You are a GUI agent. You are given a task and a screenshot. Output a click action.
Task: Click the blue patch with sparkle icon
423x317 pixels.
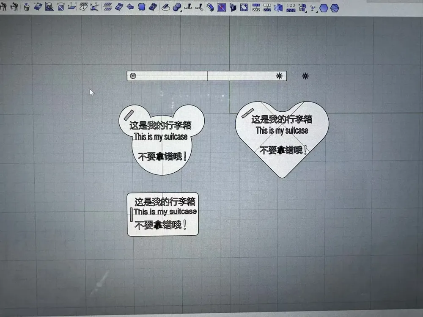pyautogui.click(x=38, y=7)
